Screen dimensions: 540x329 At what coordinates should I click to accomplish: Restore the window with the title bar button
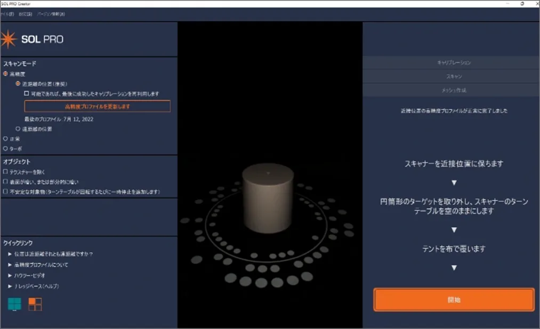[x=522, y=3]
